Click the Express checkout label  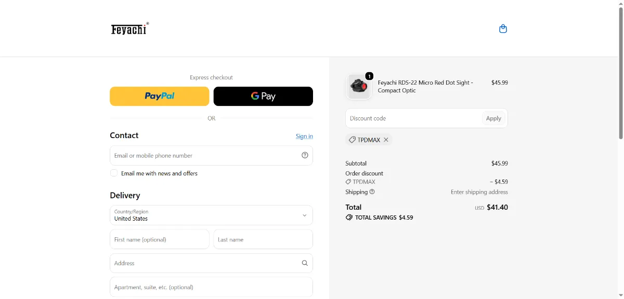pos(211,77)
